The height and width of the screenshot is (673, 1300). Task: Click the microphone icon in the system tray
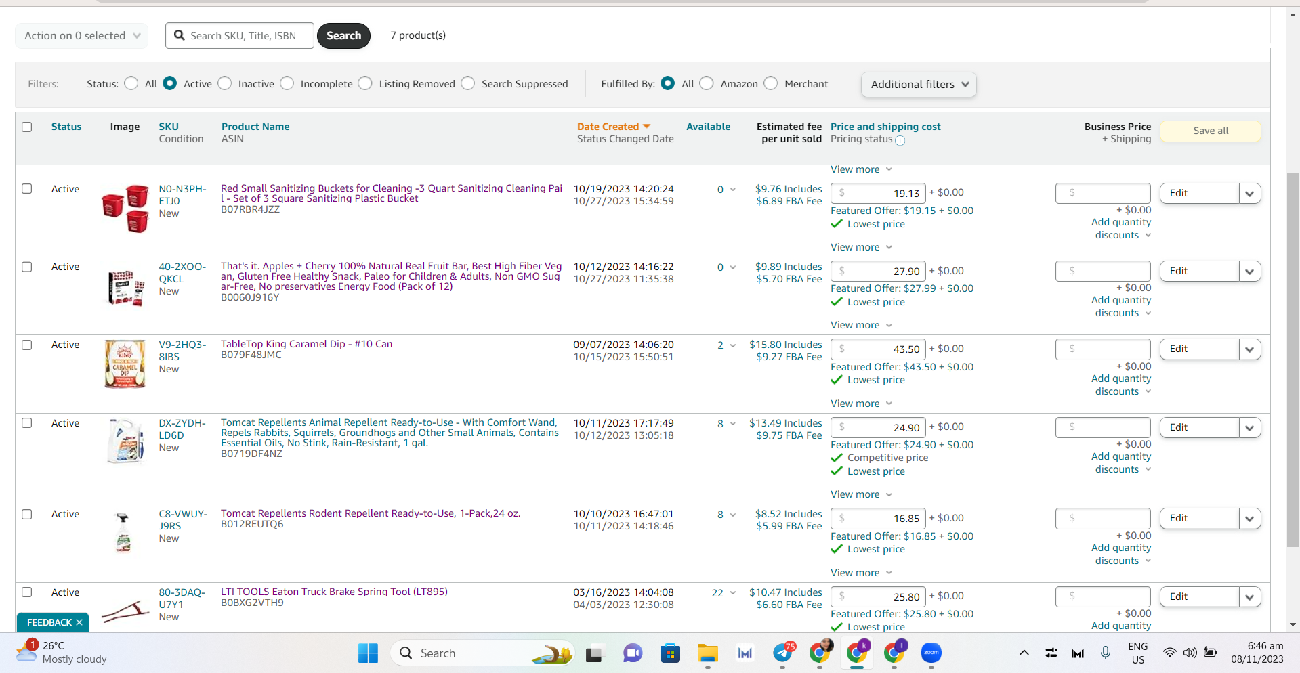(x=1105, y=653)
